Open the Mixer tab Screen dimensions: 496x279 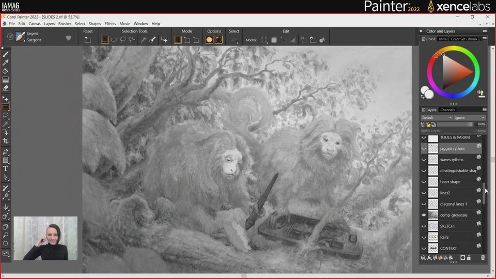point(443,39)
